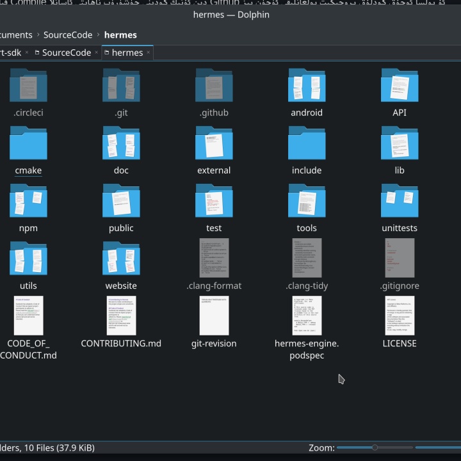
Task: Open the doc folder
Action: (x=121, y=143)
